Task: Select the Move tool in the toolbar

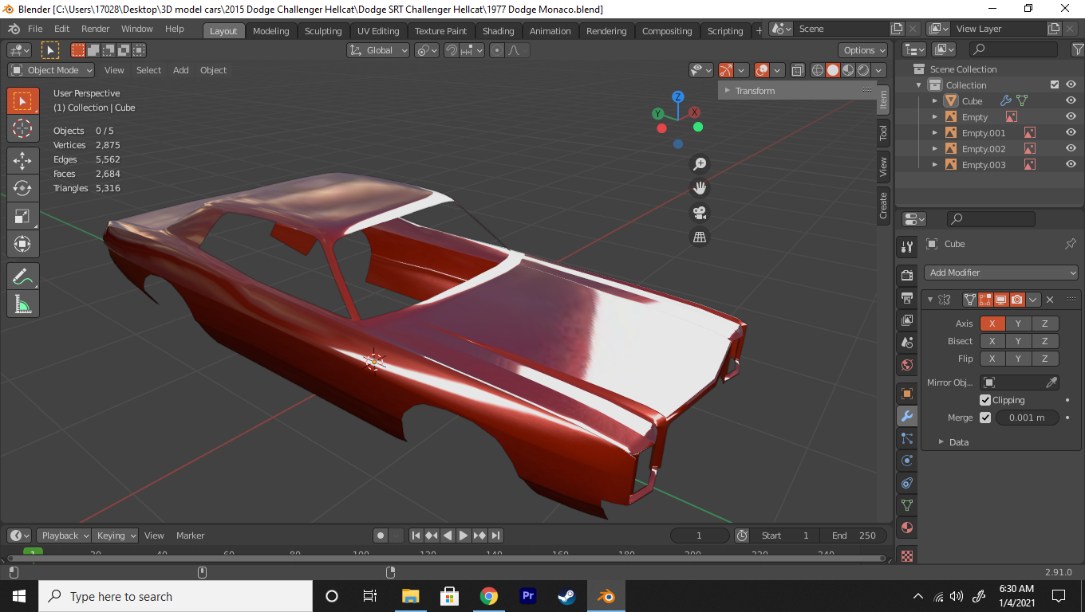Action: coord(22,160)
